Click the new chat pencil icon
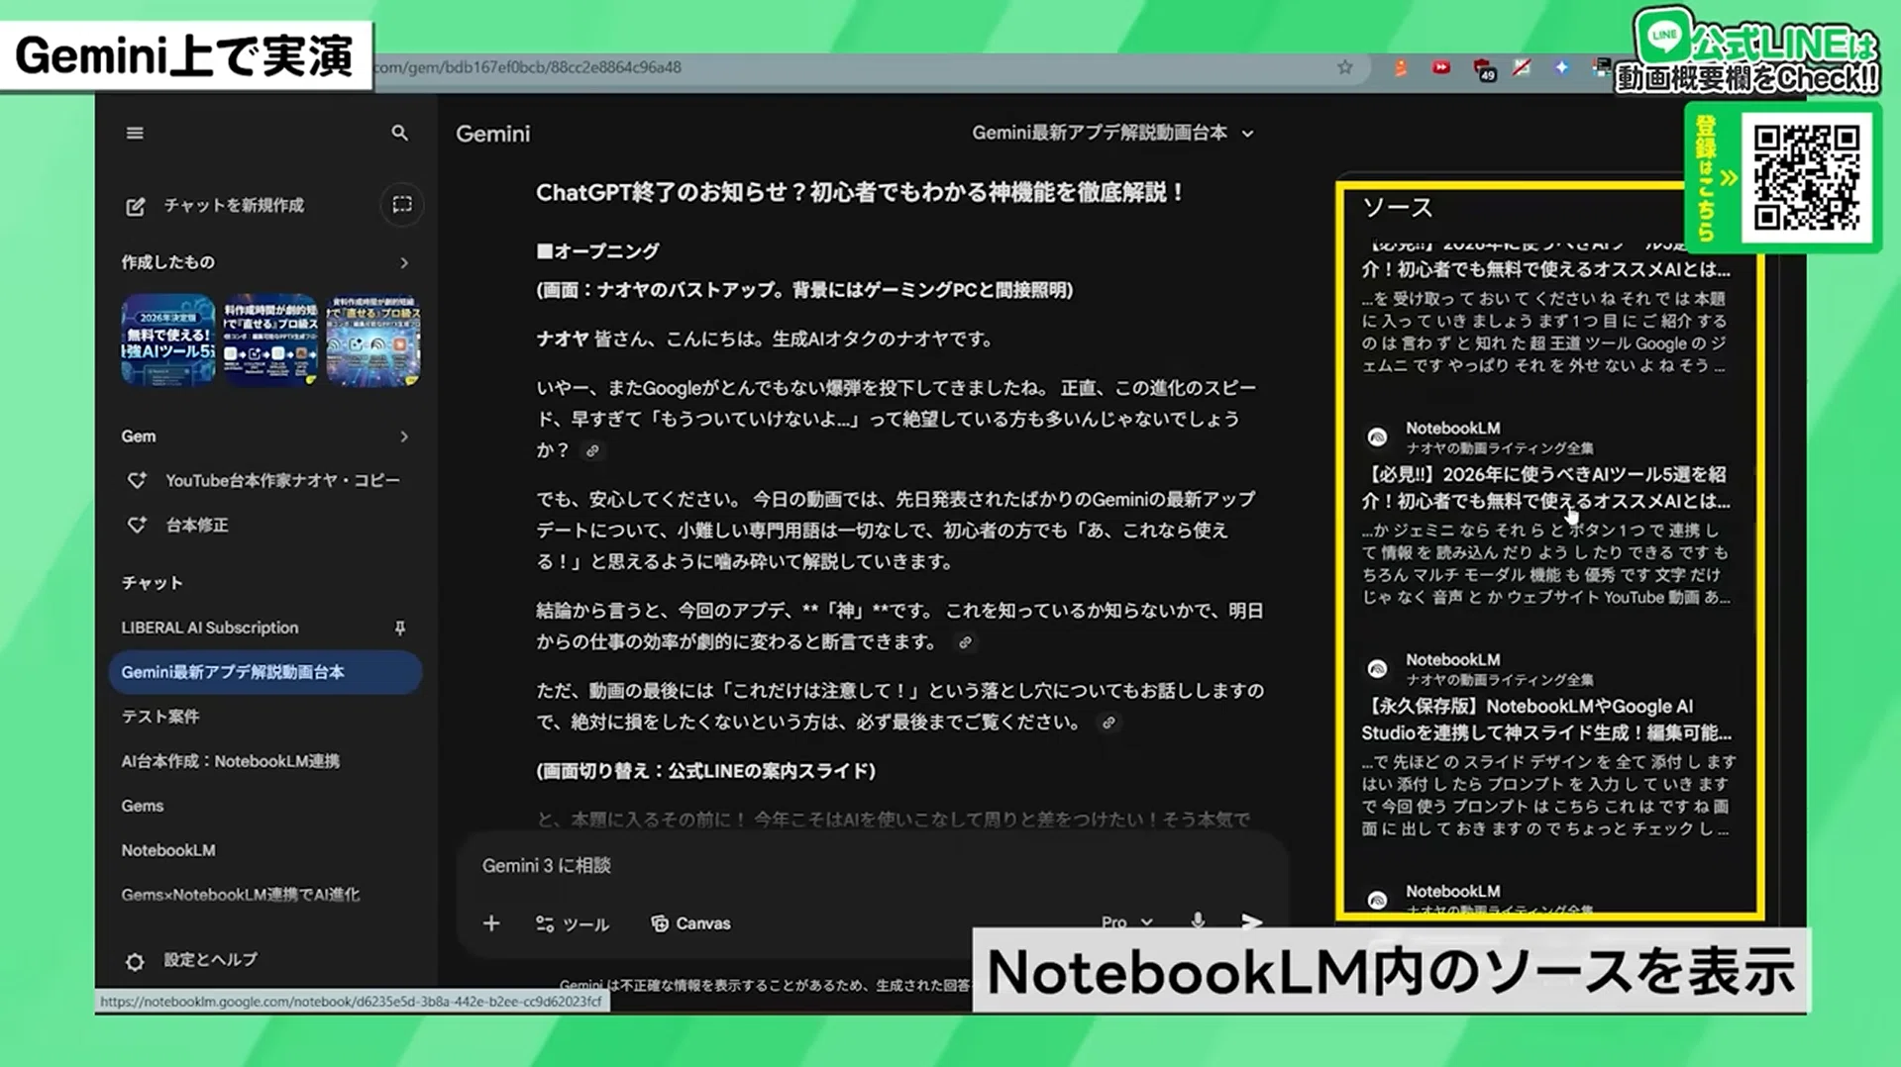 pyautogui.click(x=136, y=206)
